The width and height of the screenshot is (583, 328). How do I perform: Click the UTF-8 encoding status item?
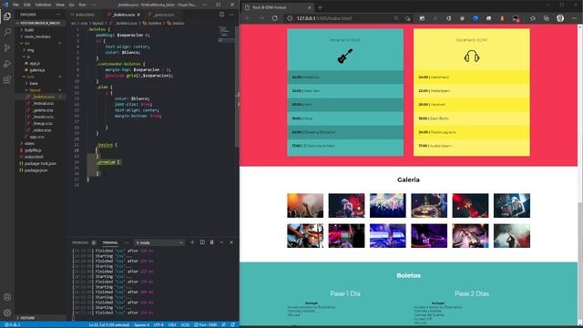pos(159,324)
